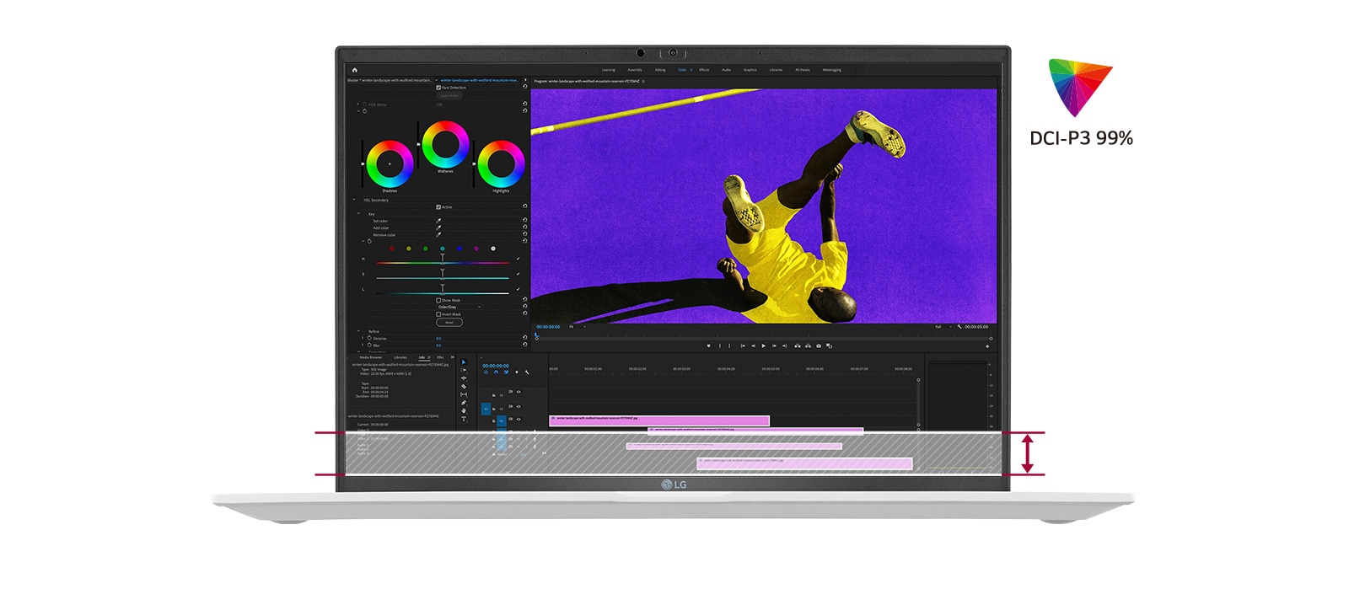Image resolution: width=1349 pixels, height=605 pixels.
Task: Open the Color/Grey mask dropdown
Action: (x=460, y=307)
